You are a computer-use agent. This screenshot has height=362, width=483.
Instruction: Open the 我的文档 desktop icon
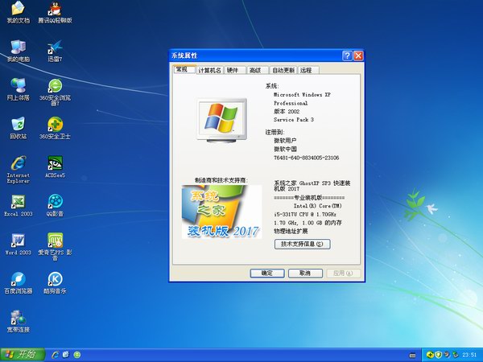click(19, 12)
